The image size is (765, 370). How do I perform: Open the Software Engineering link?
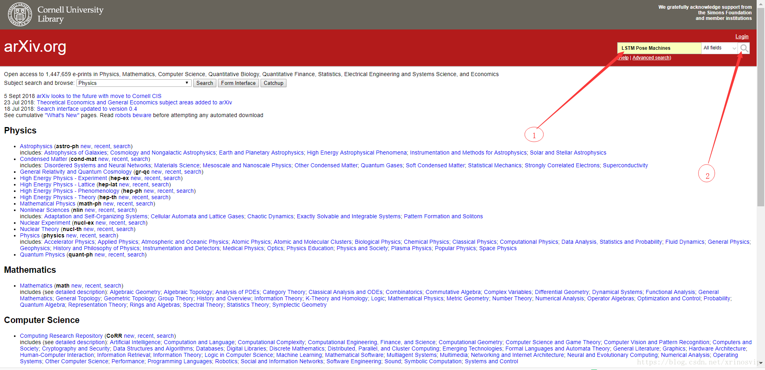(354, 361)
